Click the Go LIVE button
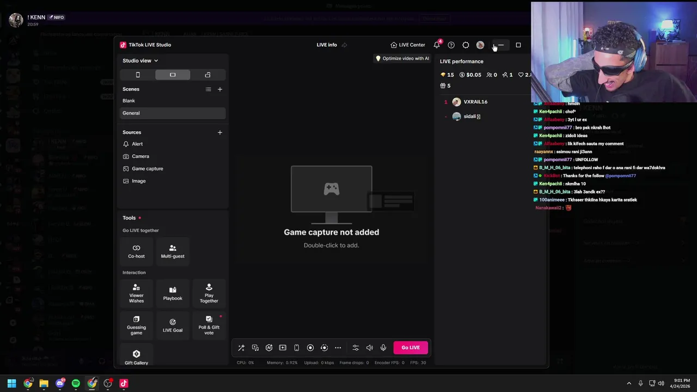The width and height of the screenshot is (697, 392). 411,347
